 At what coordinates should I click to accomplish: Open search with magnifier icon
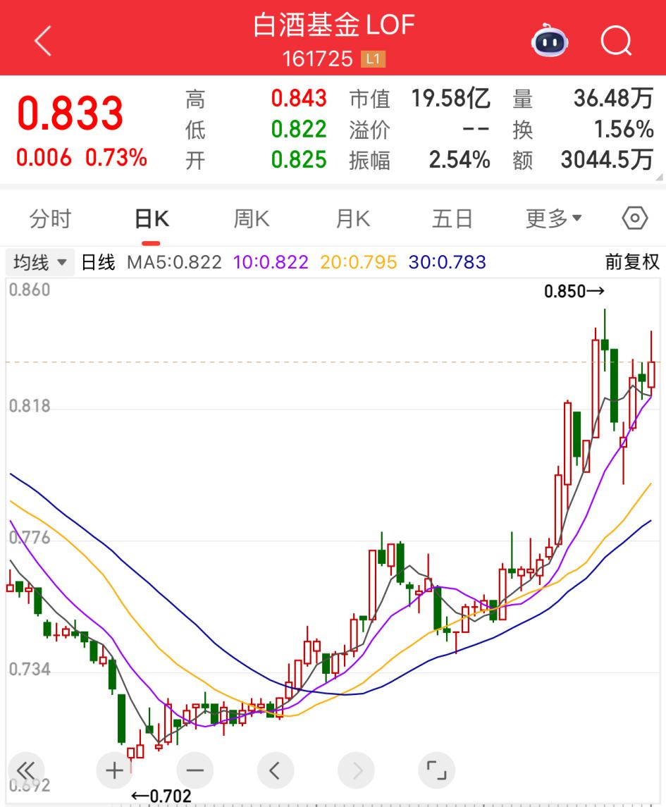(x=615, y=42)
